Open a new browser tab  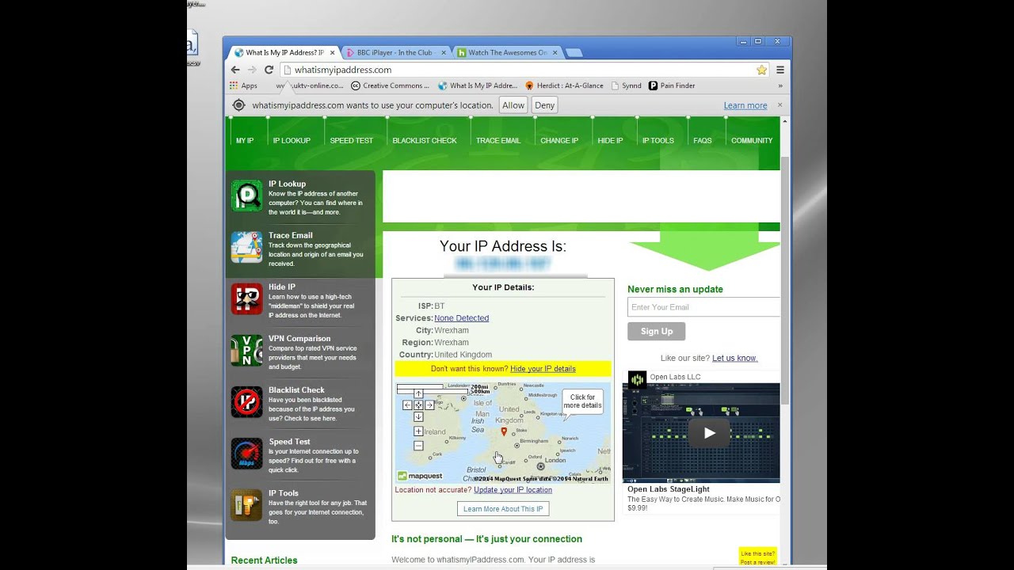(574, 53)
